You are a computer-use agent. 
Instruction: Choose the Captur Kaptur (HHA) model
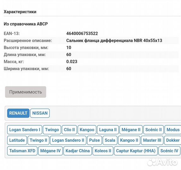pos(136,151)
